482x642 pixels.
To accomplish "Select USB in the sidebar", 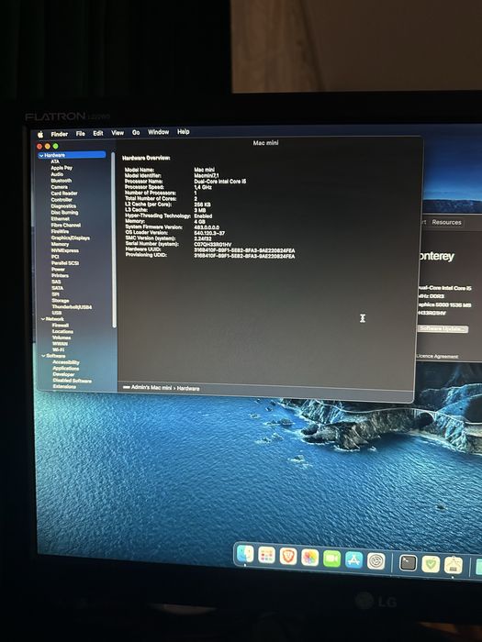I will pos(57,313).
